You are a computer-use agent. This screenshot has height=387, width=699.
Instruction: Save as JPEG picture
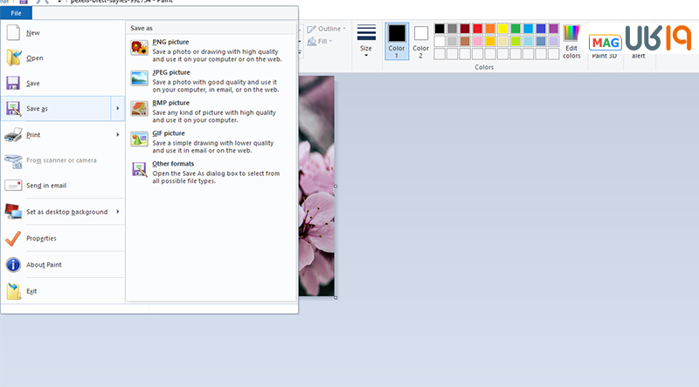(211, 80)
